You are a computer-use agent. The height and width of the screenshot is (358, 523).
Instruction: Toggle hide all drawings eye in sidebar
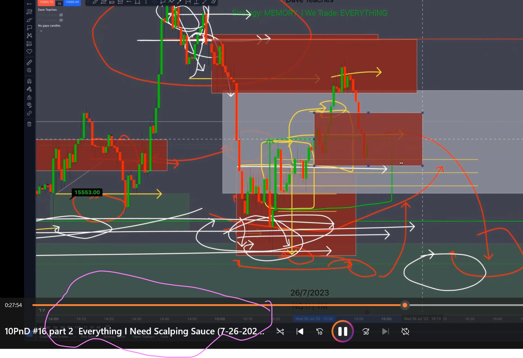[29, 105]
